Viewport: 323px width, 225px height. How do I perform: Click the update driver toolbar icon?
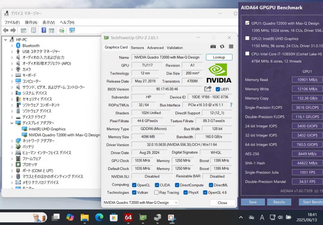[62, 30]
